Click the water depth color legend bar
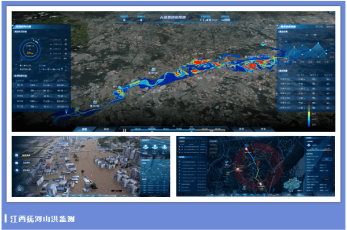347x230 pixels. coord(309,114)
